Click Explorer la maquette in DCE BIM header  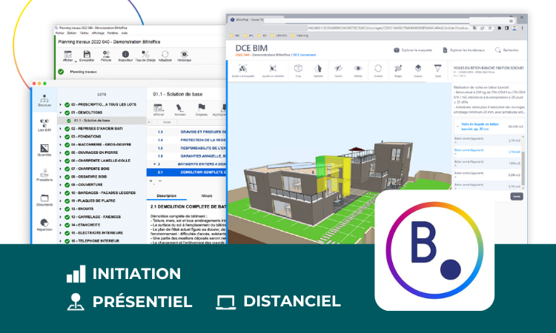click(x=413, y=50)
